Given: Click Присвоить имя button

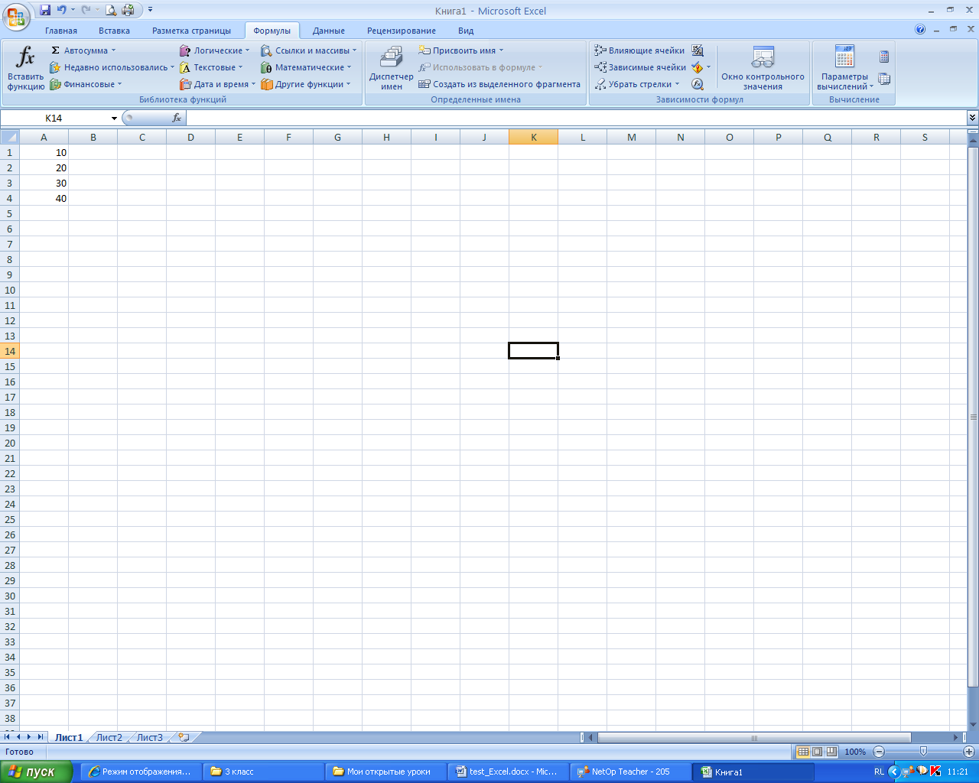Looking at the screenshot, I should pos(461,50).
